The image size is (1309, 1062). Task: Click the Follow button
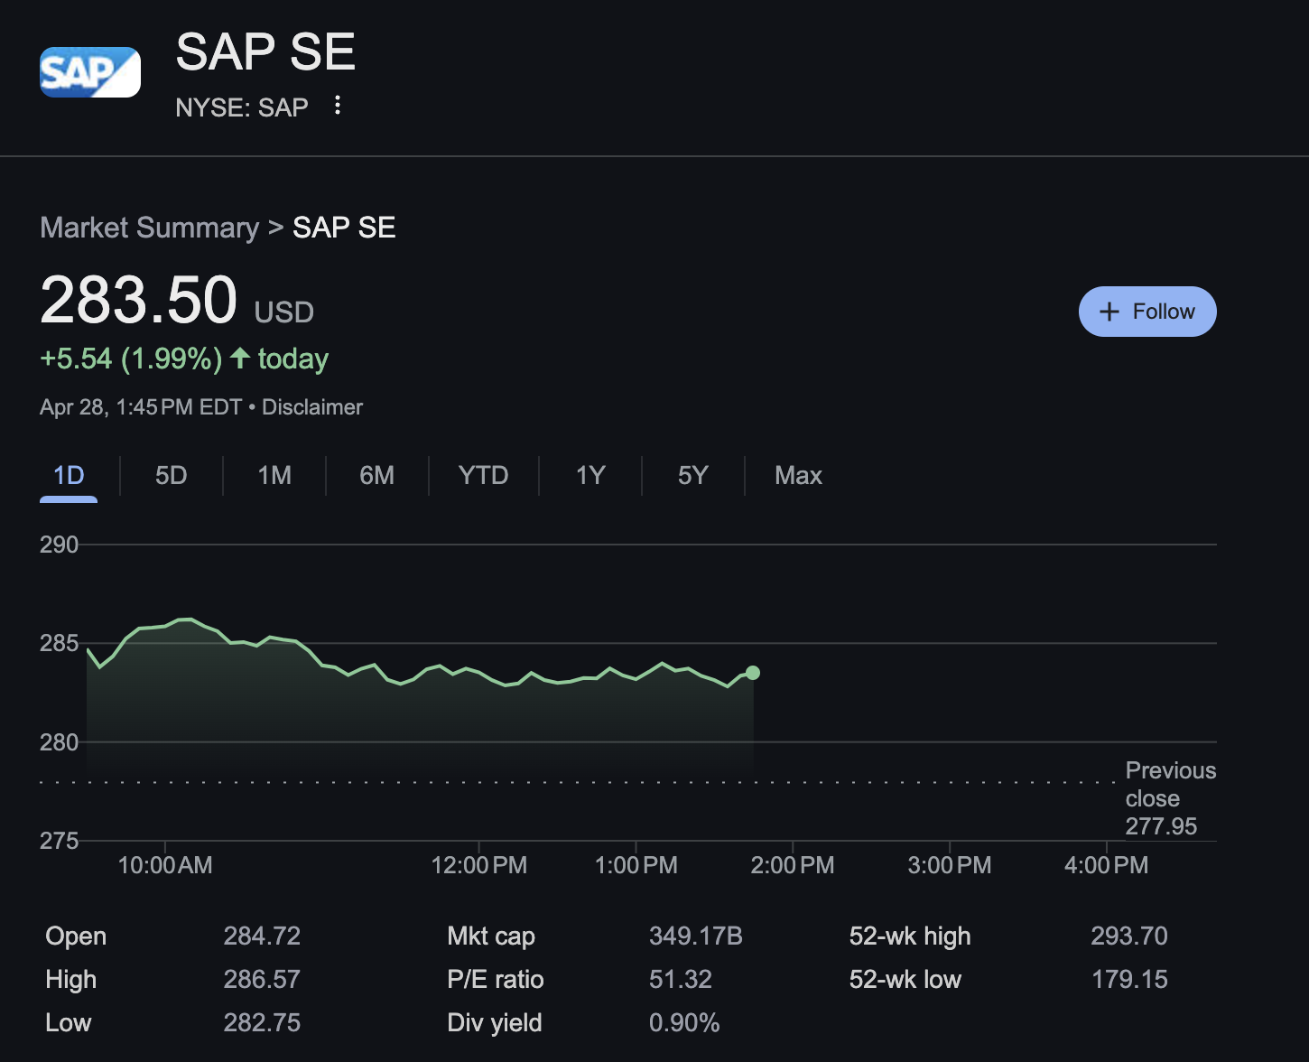[x=1147, y=312]
